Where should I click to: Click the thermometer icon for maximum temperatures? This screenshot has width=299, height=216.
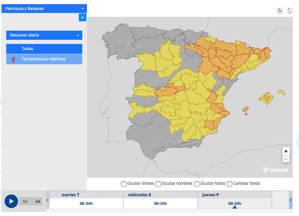tap(13, 59)
